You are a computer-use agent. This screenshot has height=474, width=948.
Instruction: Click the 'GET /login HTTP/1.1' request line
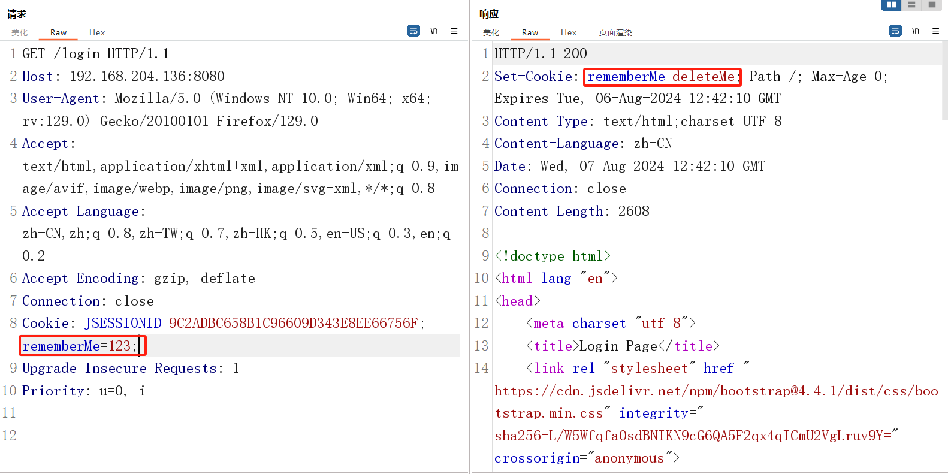(96, 53)
